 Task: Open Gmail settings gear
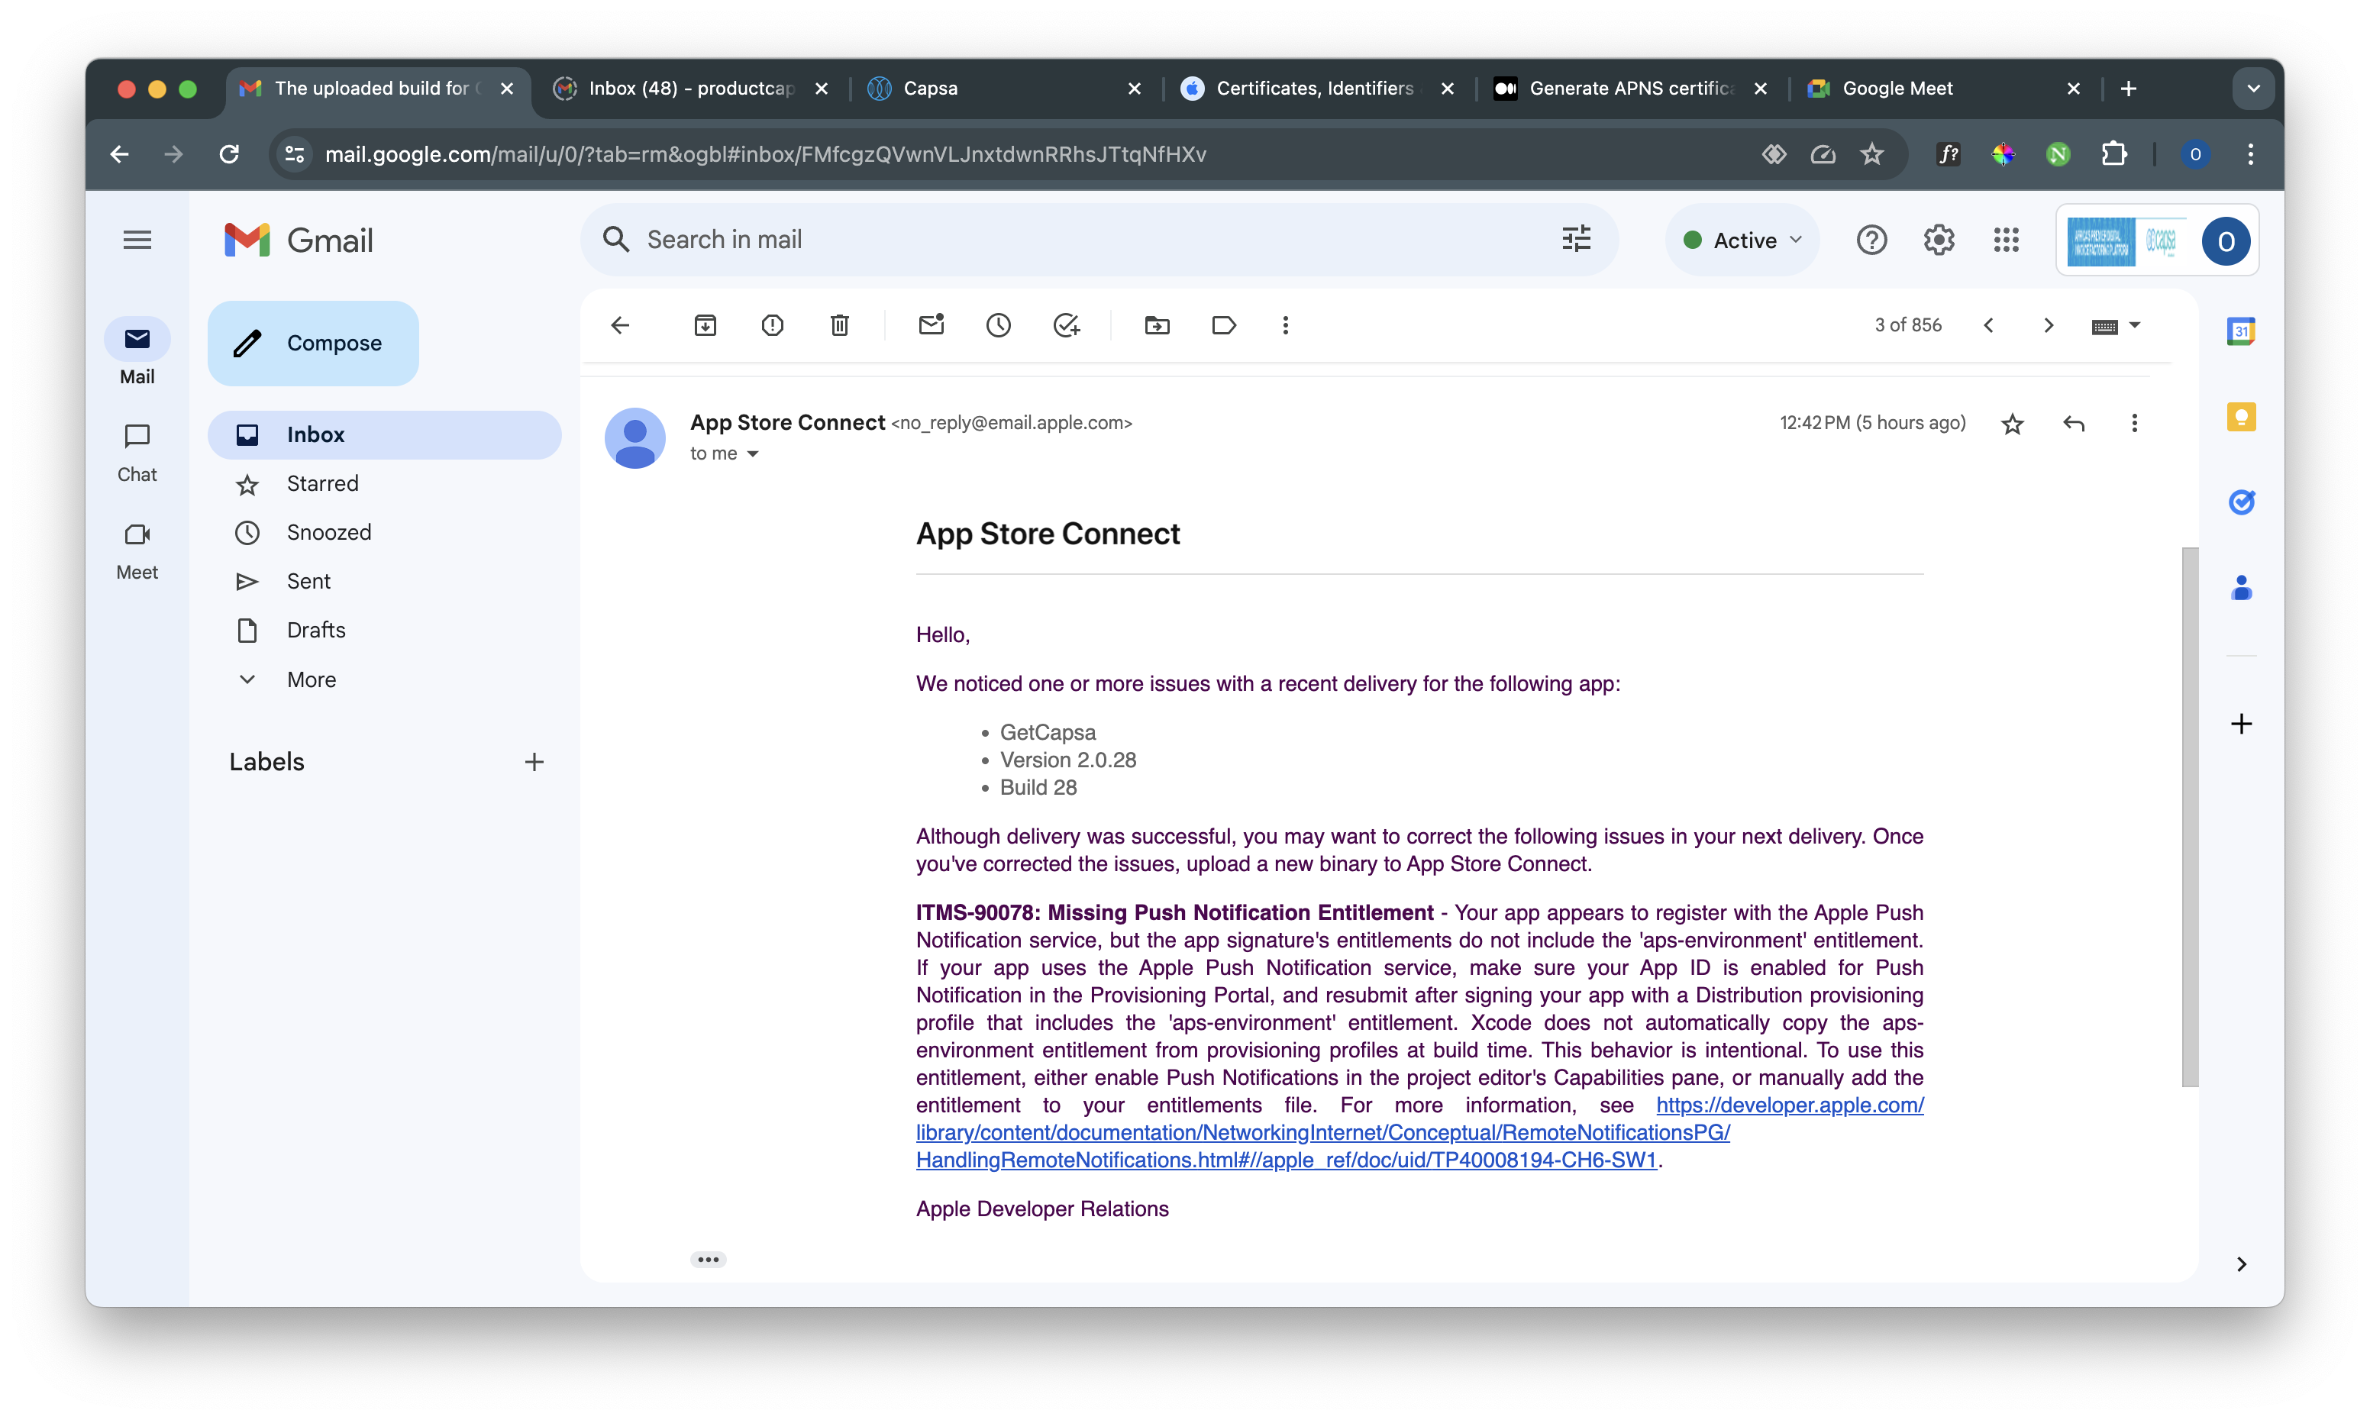coord(1939,240)
